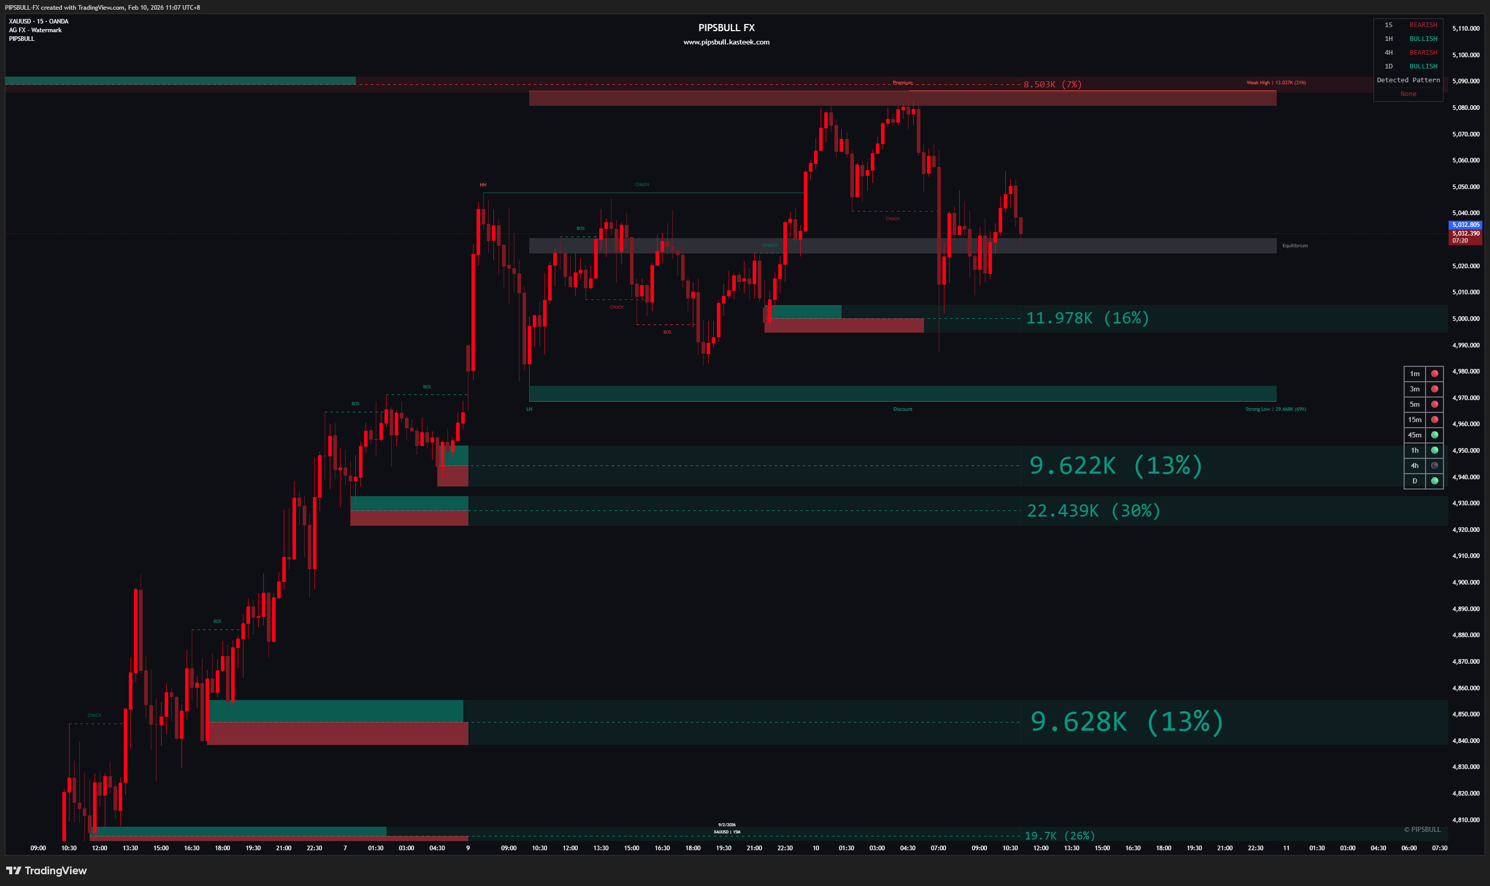1490x886 pixels.
Task: Click the red 5m signal dot
Action: [1434, 404]
